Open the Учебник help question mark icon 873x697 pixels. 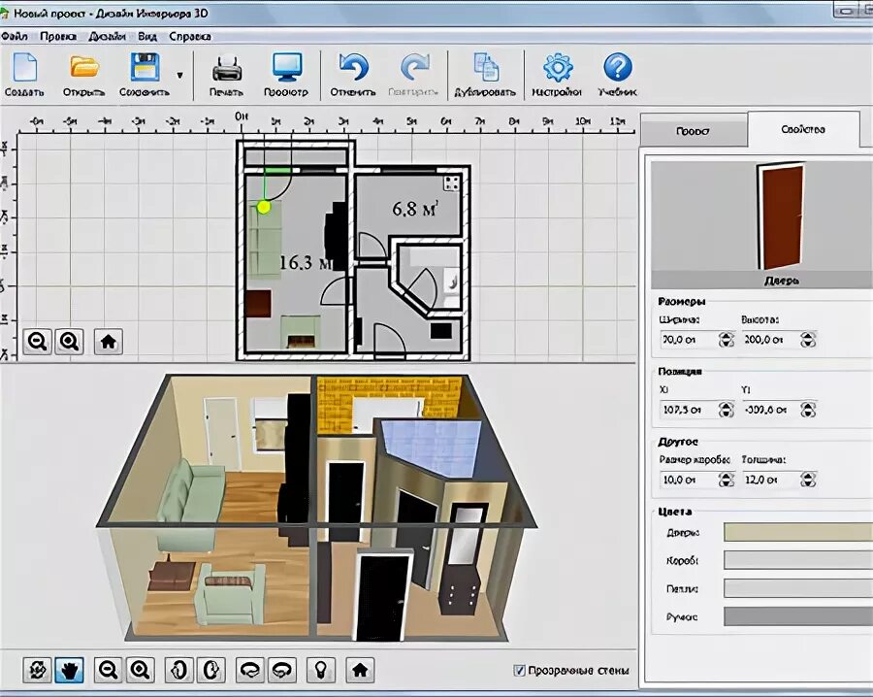[618, 67]
